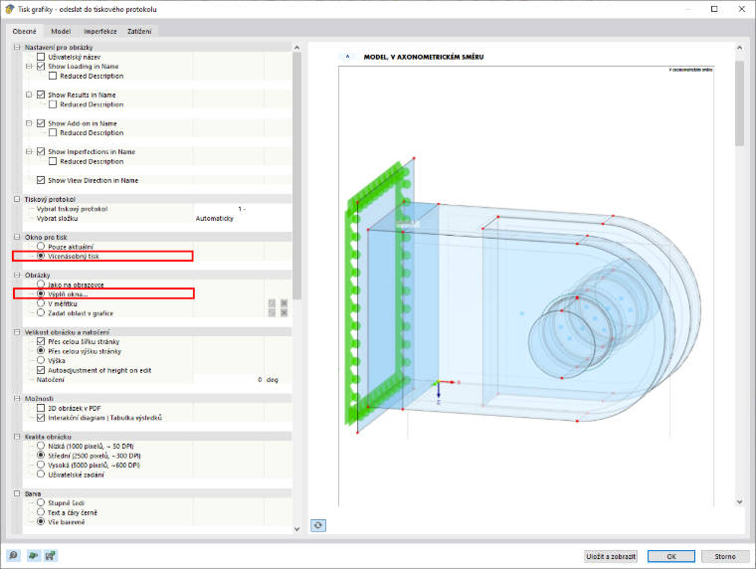This screenshot has height=569, width=756.
Task: Select the Výška radio option
Action: click(x=41, y=360)
